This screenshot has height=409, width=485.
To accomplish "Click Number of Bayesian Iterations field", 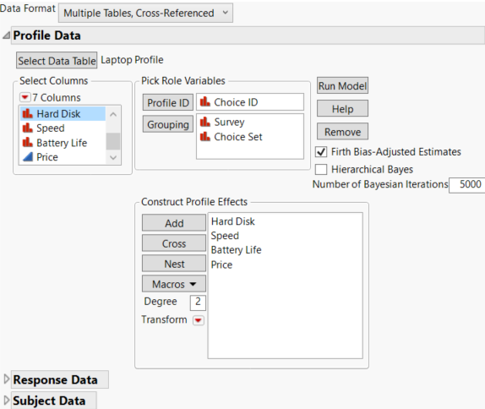I will [467, 184].
